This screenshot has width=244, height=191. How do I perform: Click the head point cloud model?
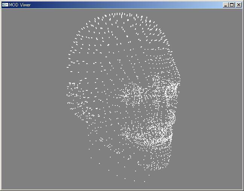[124, 97]
